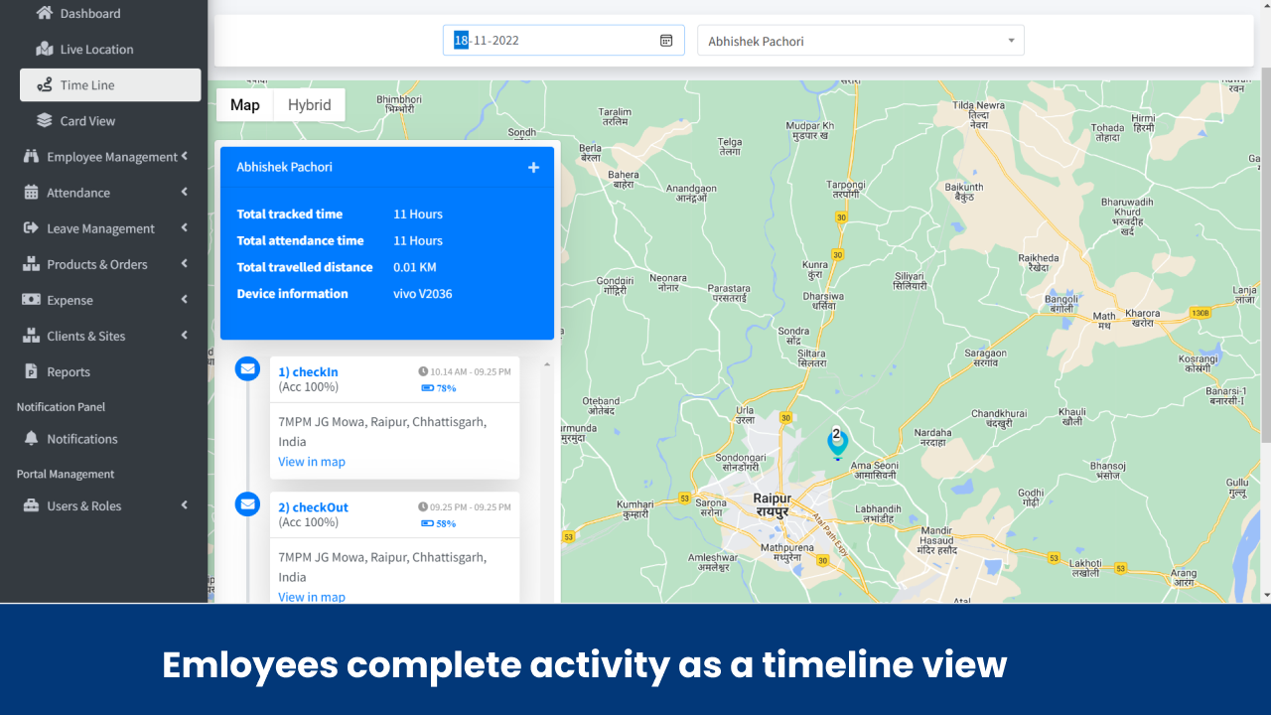
Task: Click the Reports sidebar icon
Action: 32,370
